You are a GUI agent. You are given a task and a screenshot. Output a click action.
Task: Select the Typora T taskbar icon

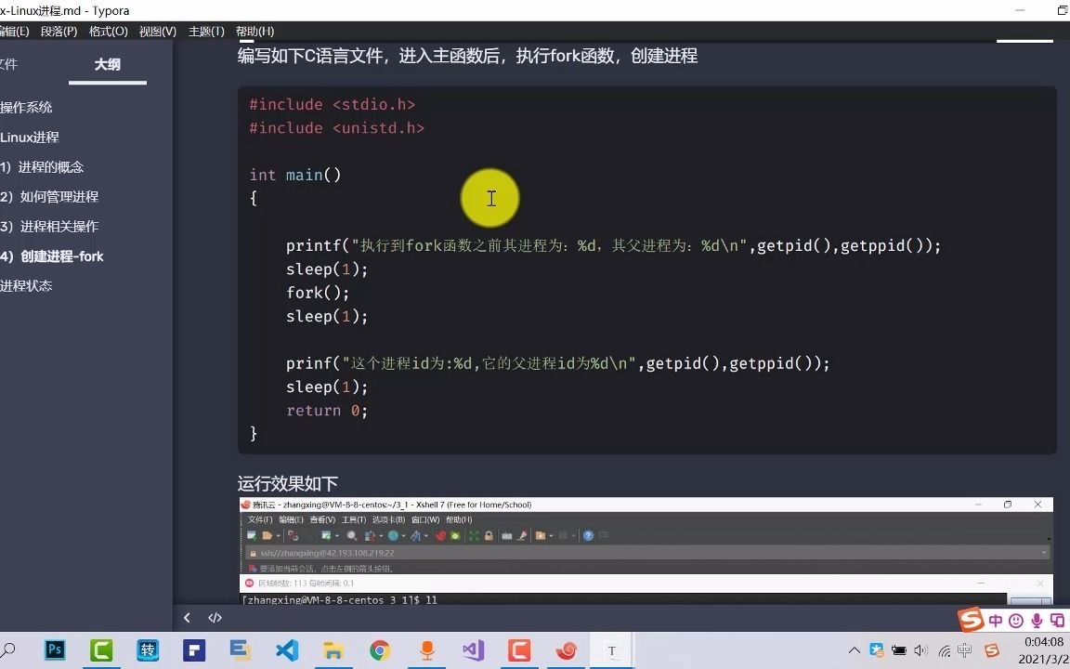click(612, 649)
